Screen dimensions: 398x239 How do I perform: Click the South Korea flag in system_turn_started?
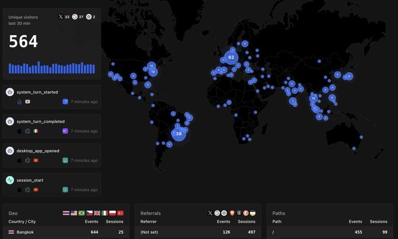(x=28, y=101)
